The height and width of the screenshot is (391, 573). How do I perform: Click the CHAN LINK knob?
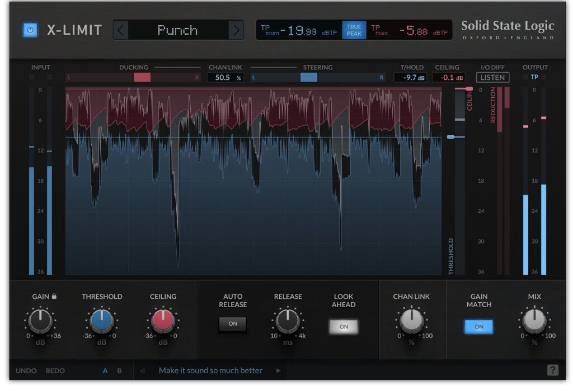point(411,320)
